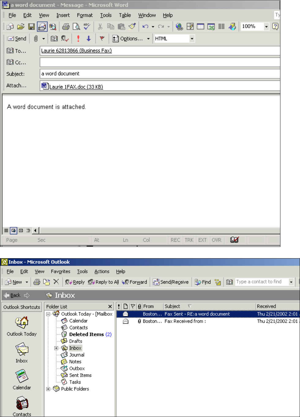Open the 100% zoom dropdown in Word
This screenshot has height=417, width=300.
point(266,27)
